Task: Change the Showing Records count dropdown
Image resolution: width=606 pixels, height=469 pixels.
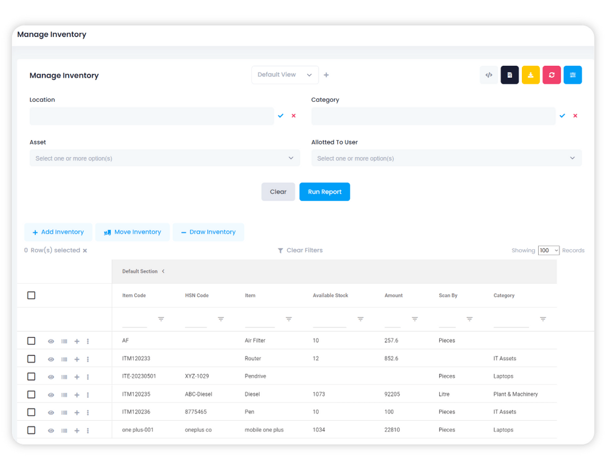Action: (549, 250)
